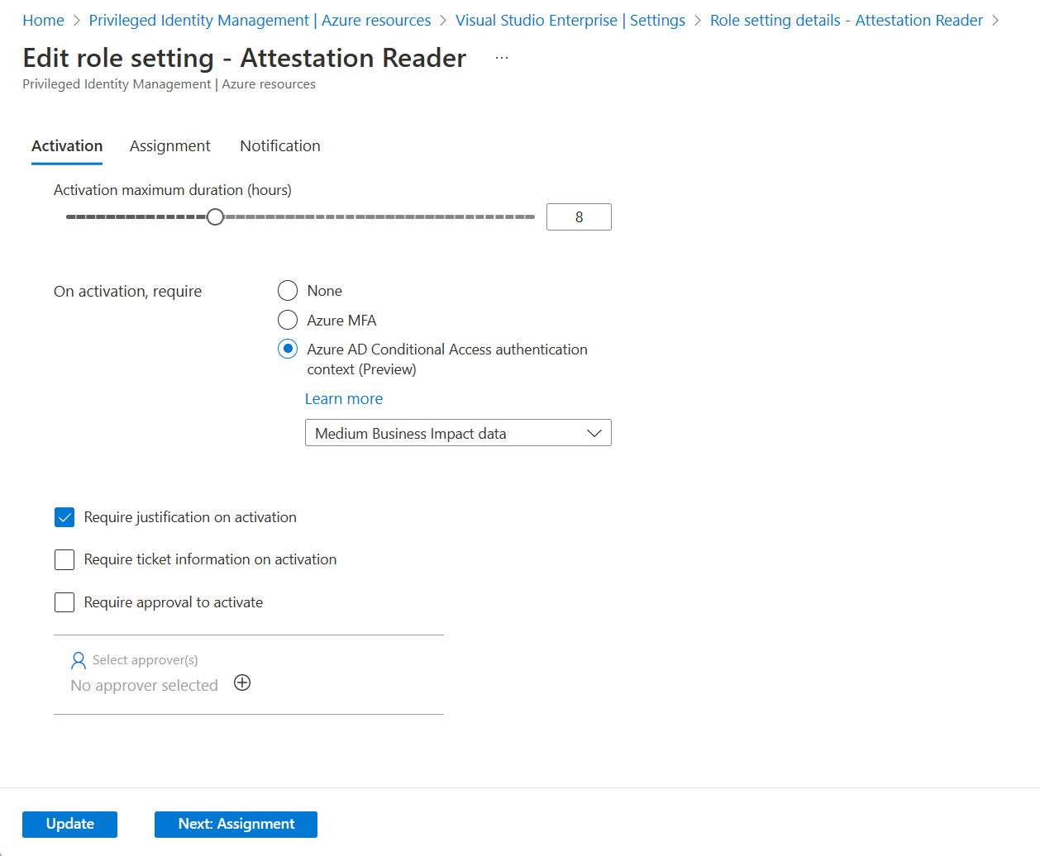Select the None activation requirement

tap(288, 291)
